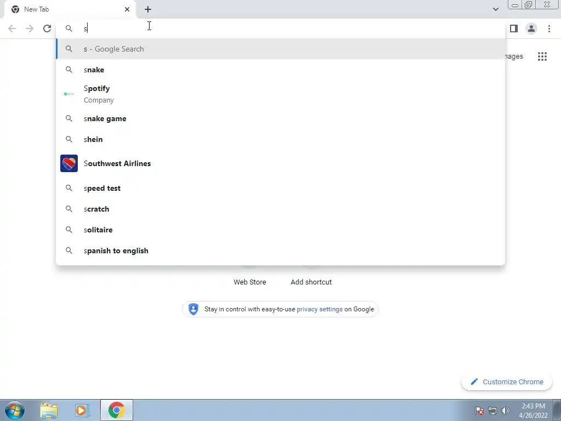Open the tab search dropdown chevron
Viewport: 561px width, 421px height.
coord(495,9)
